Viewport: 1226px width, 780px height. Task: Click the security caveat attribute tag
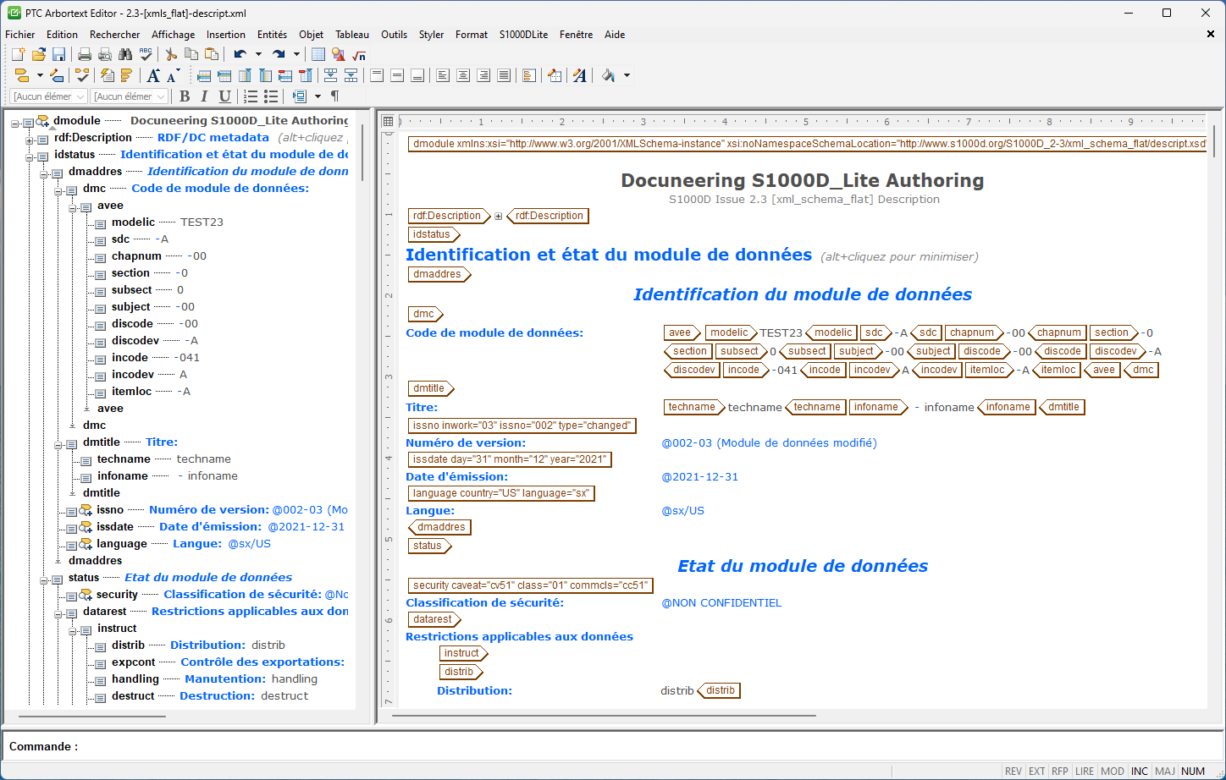(531, 585)
